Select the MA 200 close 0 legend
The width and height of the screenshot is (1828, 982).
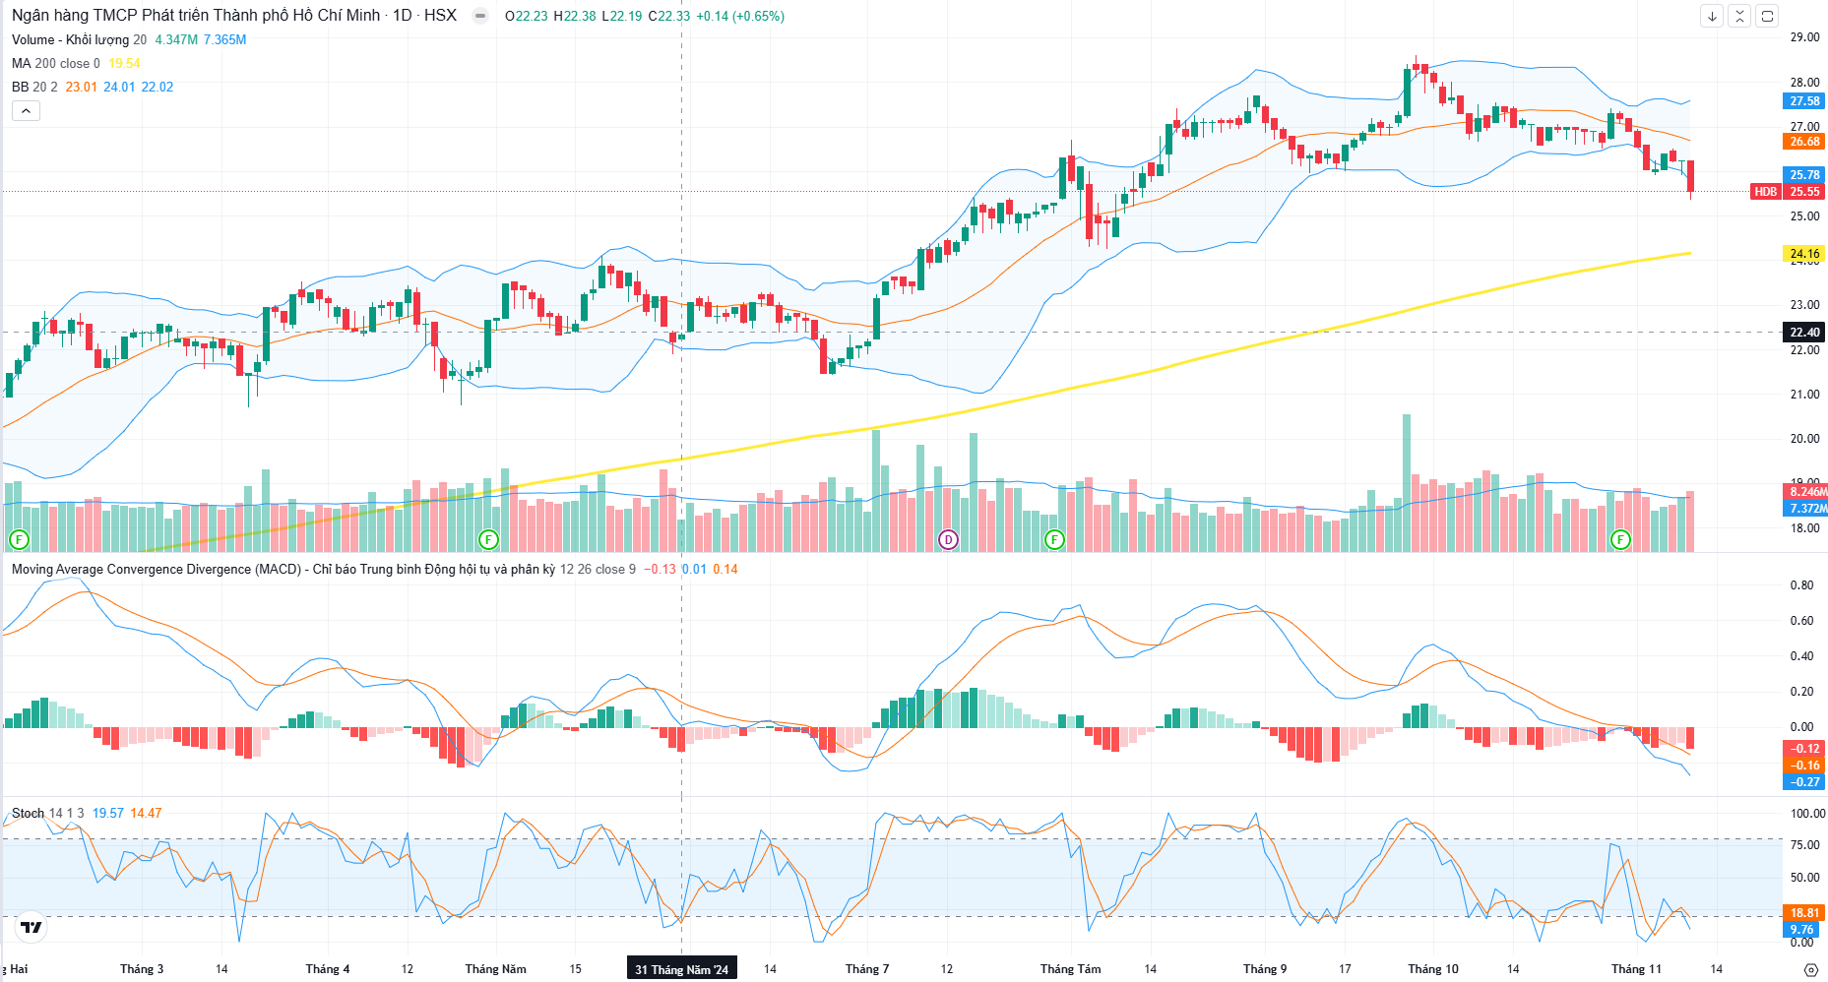click(56, 63)
